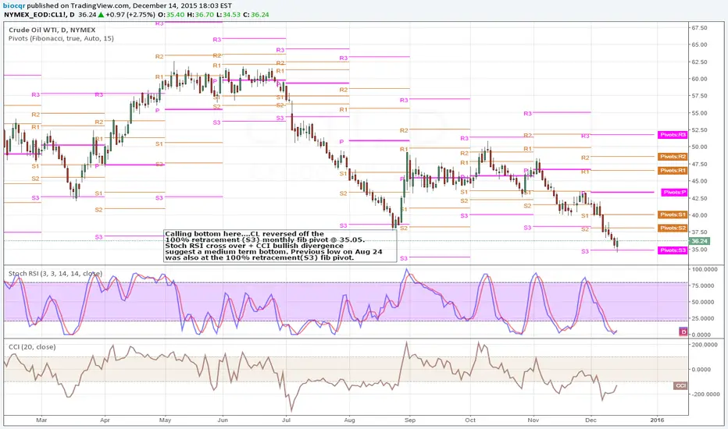Click the +0.97 (+2.75%) change value
The height and width of the screenshot is (429, 728).
pos(130,15)
